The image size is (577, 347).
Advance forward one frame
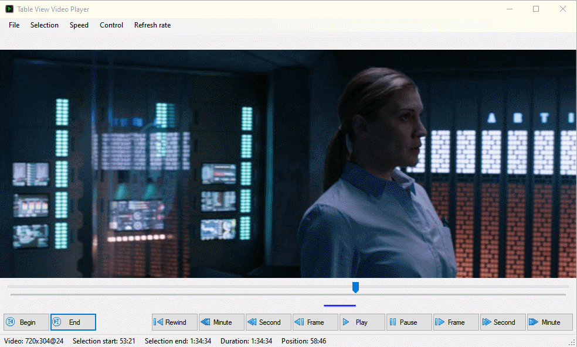[x=456, y=322]
